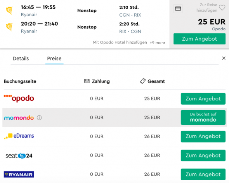229x183 pixels.
Task: Switch to the Details tab
Action: [x=21, y=59]
